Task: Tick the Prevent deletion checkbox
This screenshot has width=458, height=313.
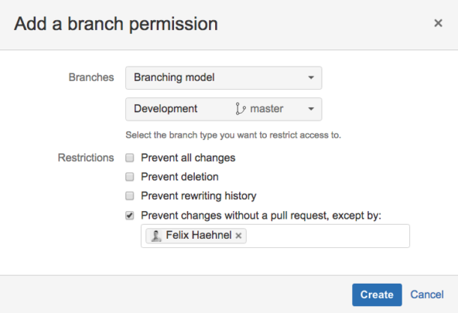Action: tap(130, 177)
